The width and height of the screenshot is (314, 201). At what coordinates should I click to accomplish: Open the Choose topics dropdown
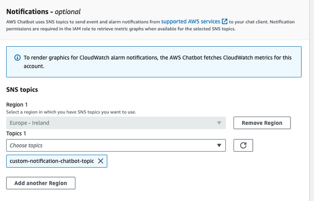pos(116,145)
